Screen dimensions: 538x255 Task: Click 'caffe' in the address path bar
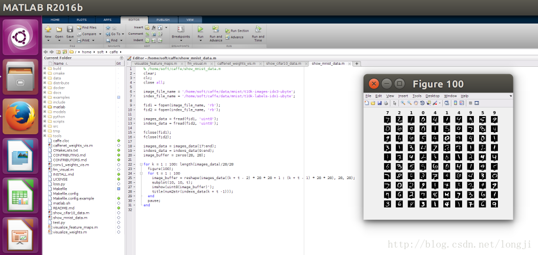click(113, 52)
